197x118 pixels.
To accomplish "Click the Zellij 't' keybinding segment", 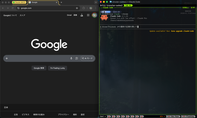I will click(118, 116).
